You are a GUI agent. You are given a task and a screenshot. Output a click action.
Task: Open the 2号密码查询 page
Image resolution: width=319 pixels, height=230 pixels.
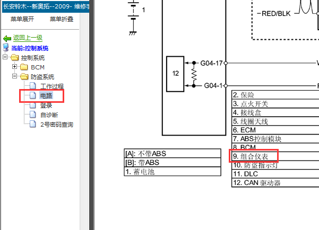coord(57,125)
